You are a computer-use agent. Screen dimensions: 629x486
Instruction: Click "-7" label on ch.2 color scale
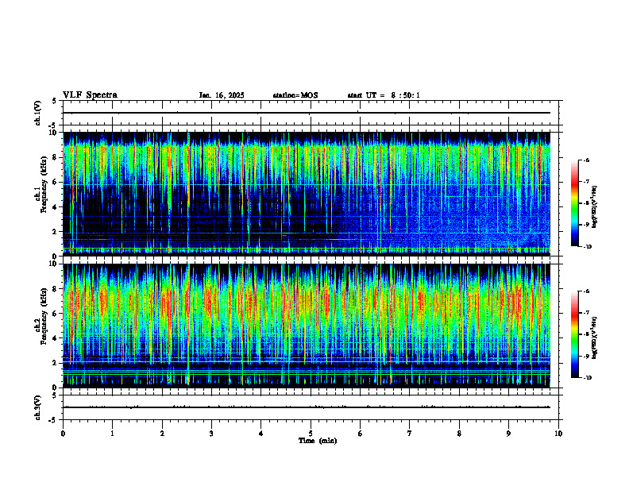pos(585,313)
